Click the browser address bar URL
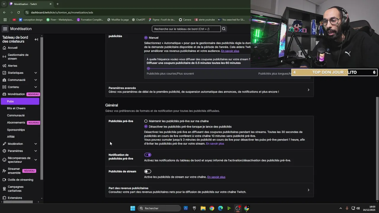The image size is (379, 213). tap(62, 12)
